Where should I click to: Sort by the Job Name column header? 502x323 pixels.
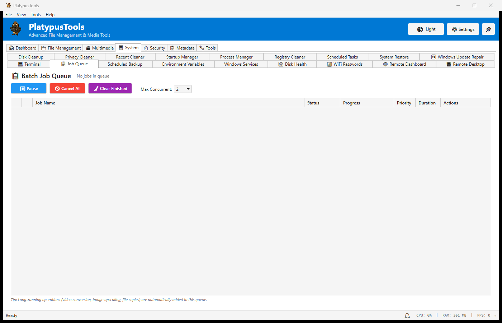click(x=45, y=103)
